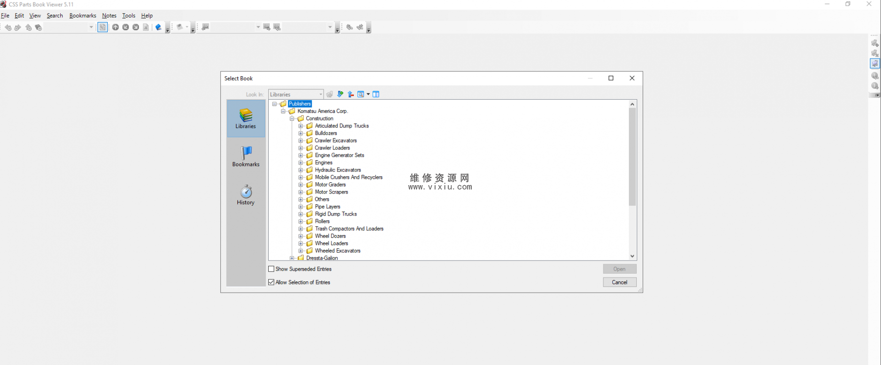
Task: Toggle the split pane layout icon
Action: tap(376, 94)
